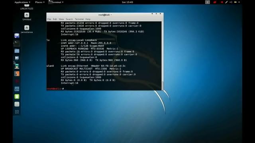The image size is (255, 143).
Task: Launch Metasploit from the dock
Action: point(17,58)
